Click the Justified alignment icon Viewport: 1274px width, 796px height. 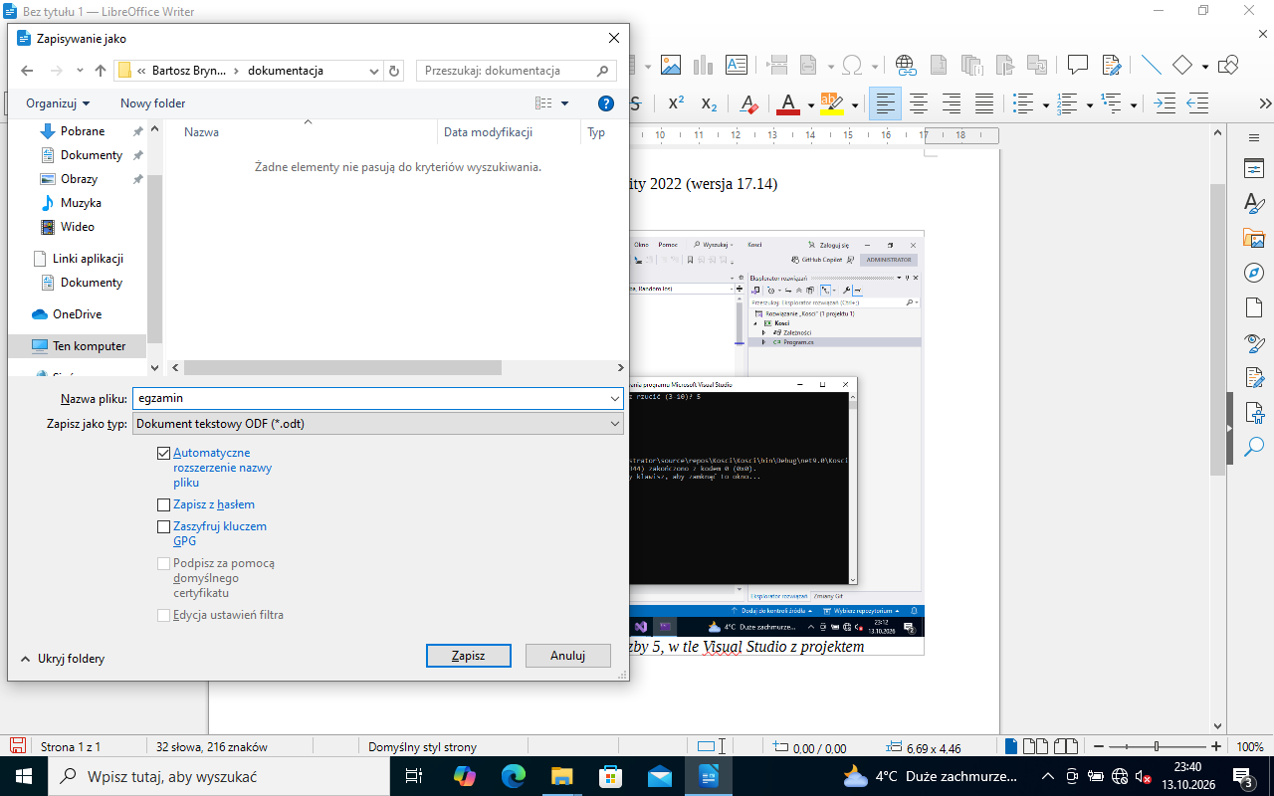[984, 102]
